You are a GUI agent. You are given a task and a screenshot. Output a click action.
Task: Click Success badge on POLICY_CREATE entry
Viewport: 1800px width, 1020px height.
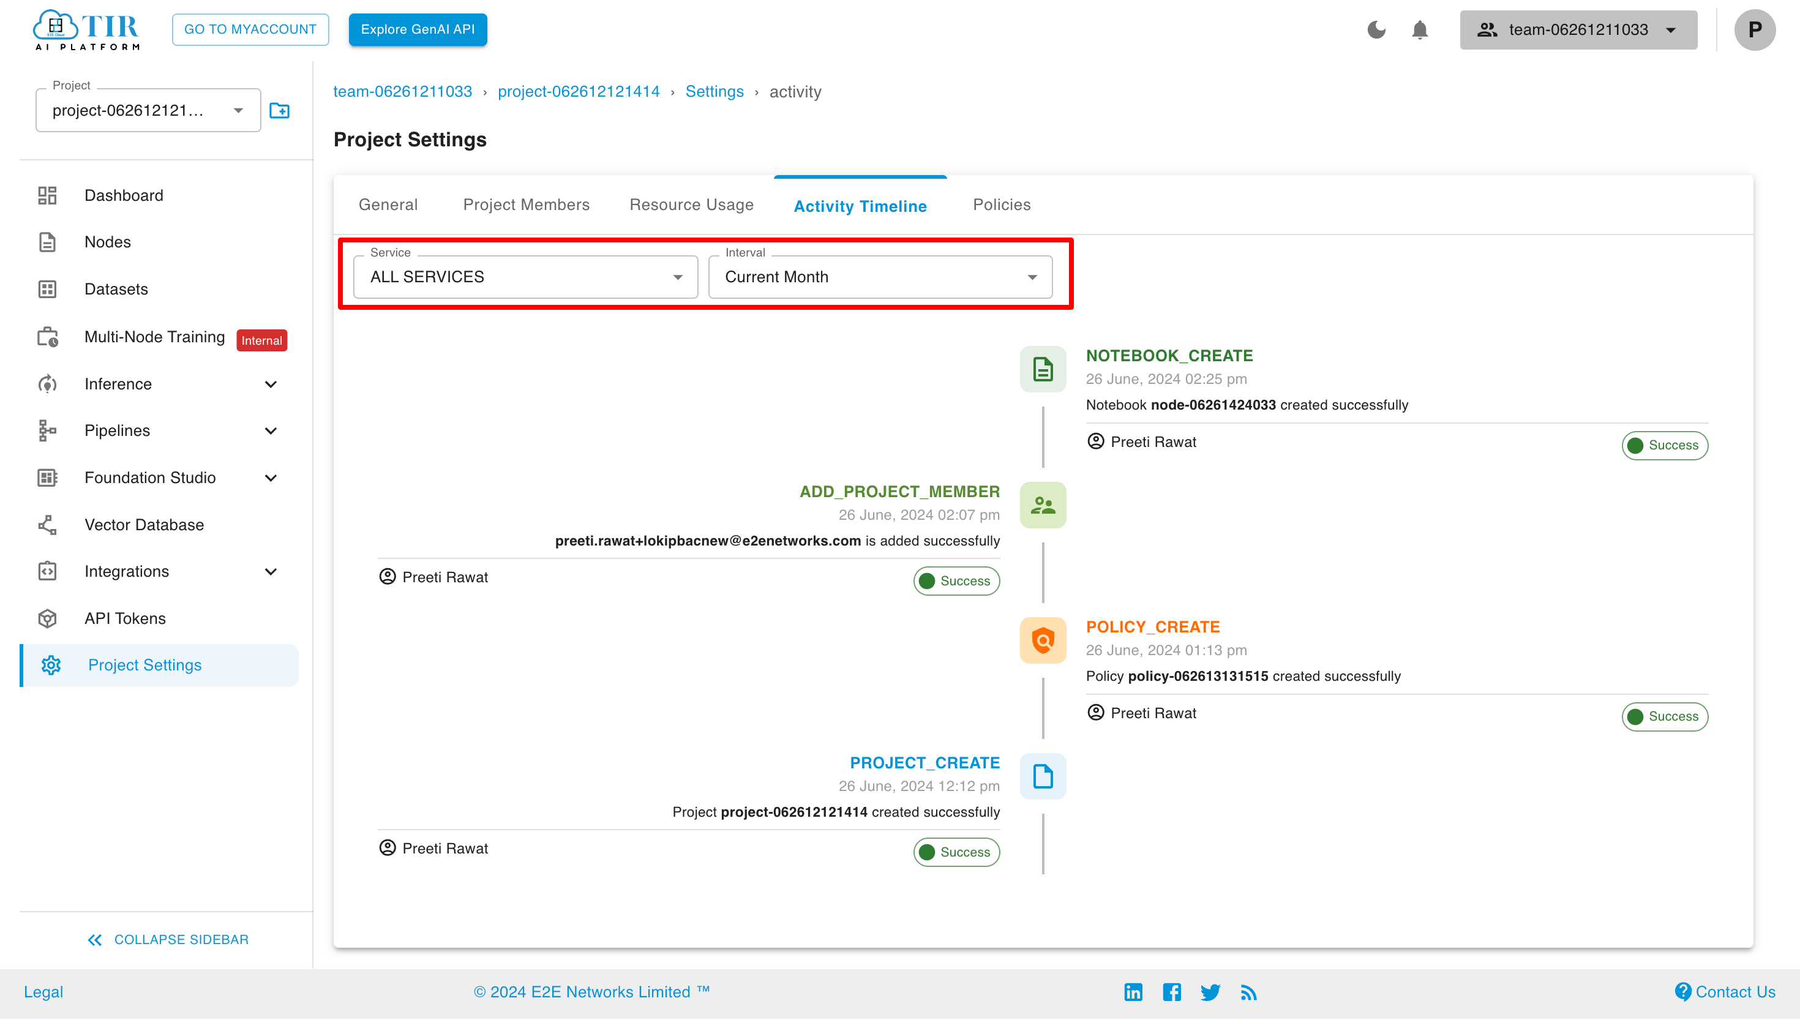click(x=1665, y=717)
